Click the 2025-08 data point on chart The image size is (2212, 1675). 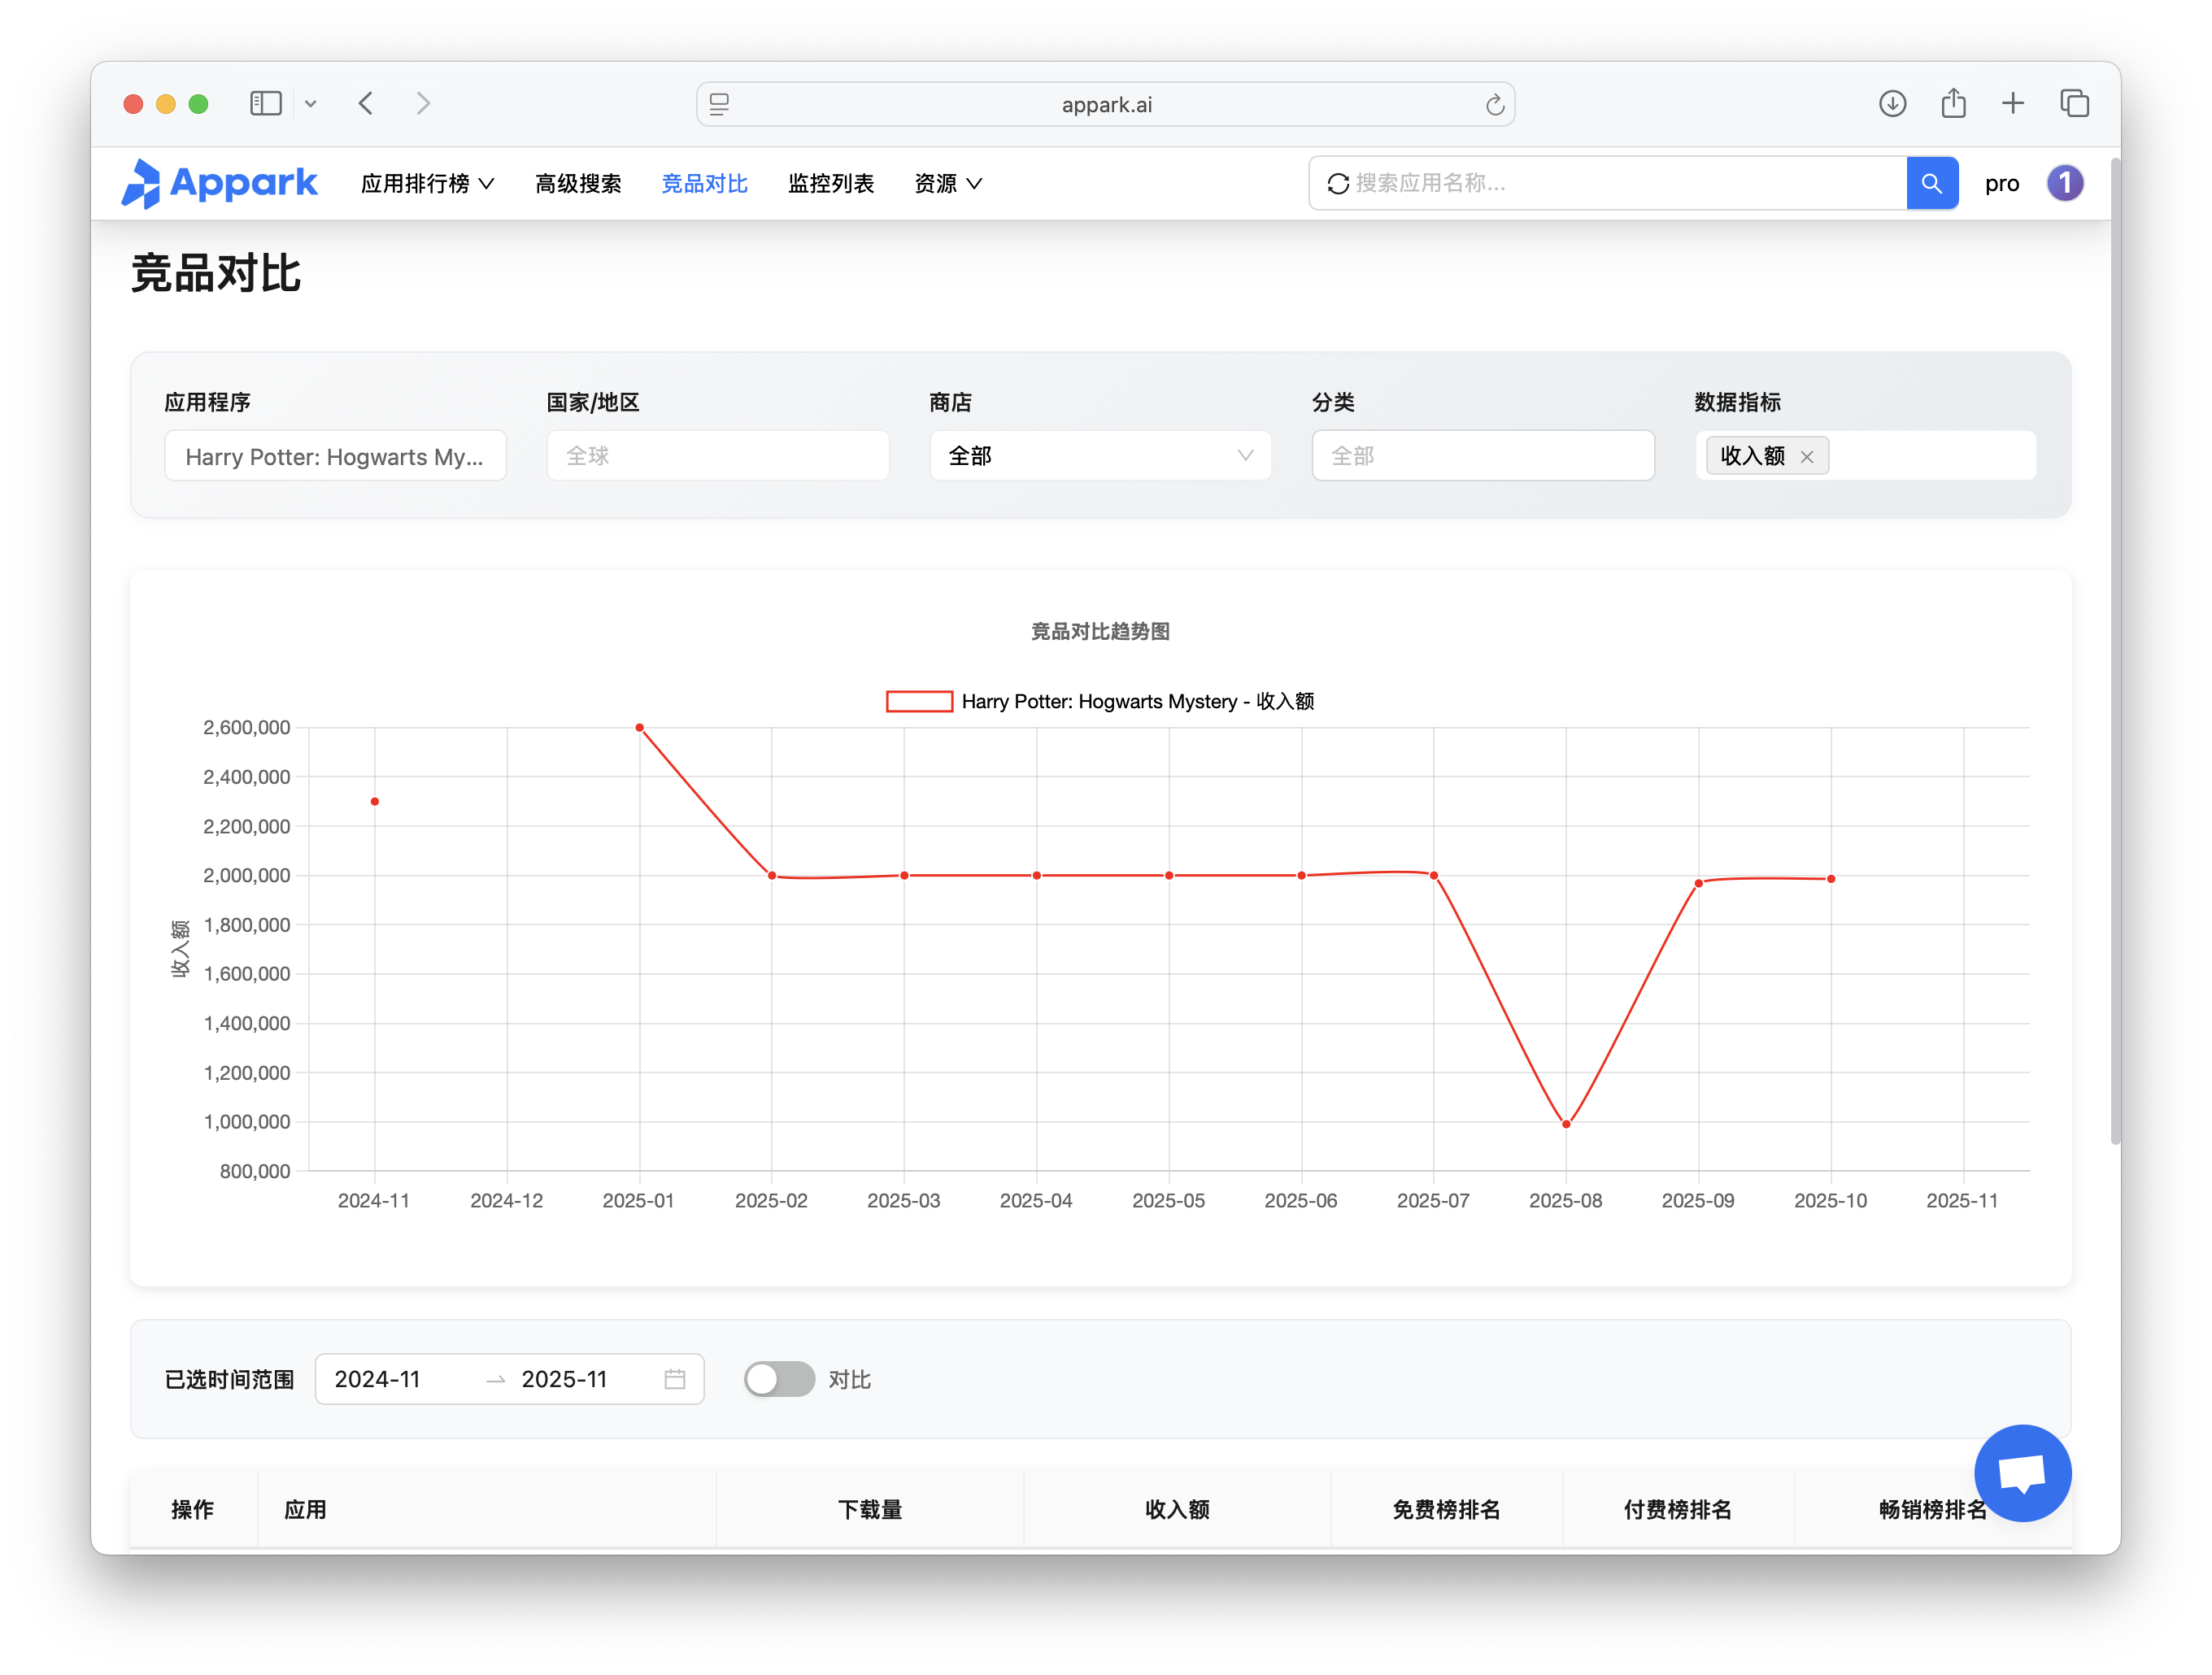click(x=1566, y=1124)
